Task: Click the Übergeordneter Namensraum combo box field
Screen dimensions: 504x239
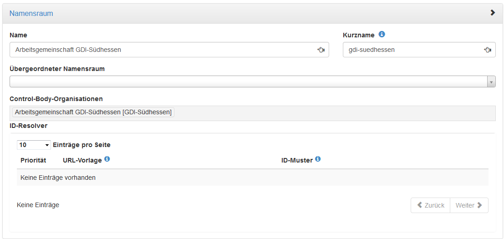Action: click(253, 81)
